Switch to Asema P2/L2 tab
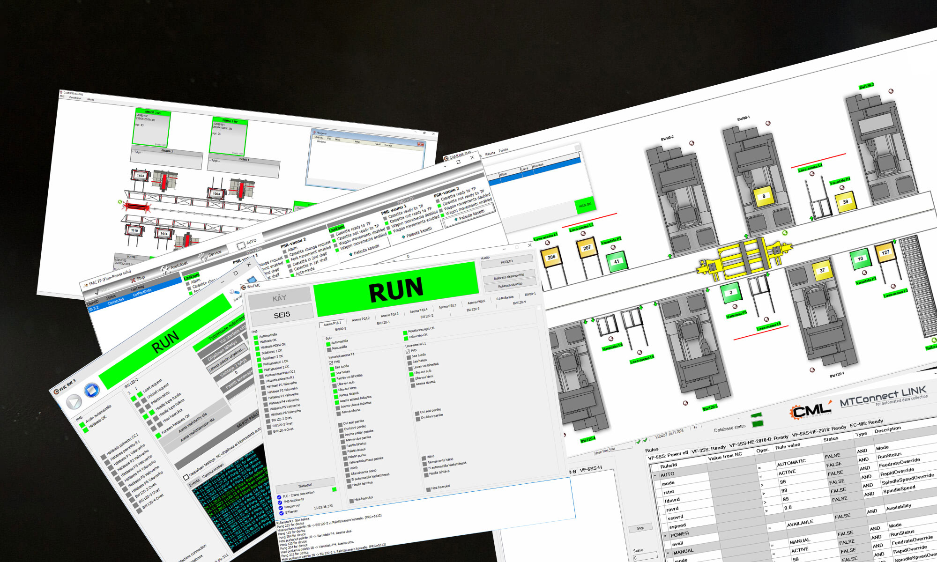Viewport: 937px width, 562px height. point(361,319)
